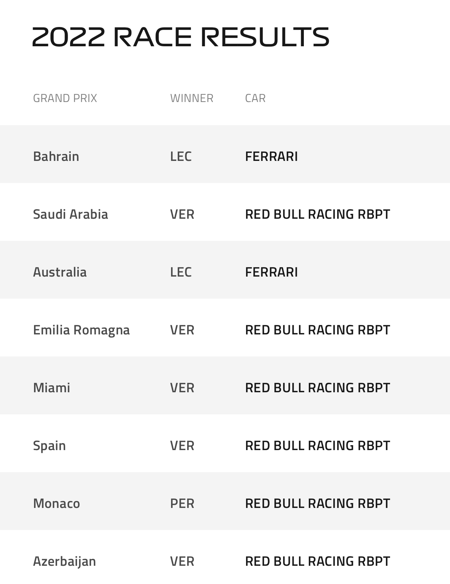Open the Saudi Arabia Grand Prix result
The image size is (450, 584).
70,214
